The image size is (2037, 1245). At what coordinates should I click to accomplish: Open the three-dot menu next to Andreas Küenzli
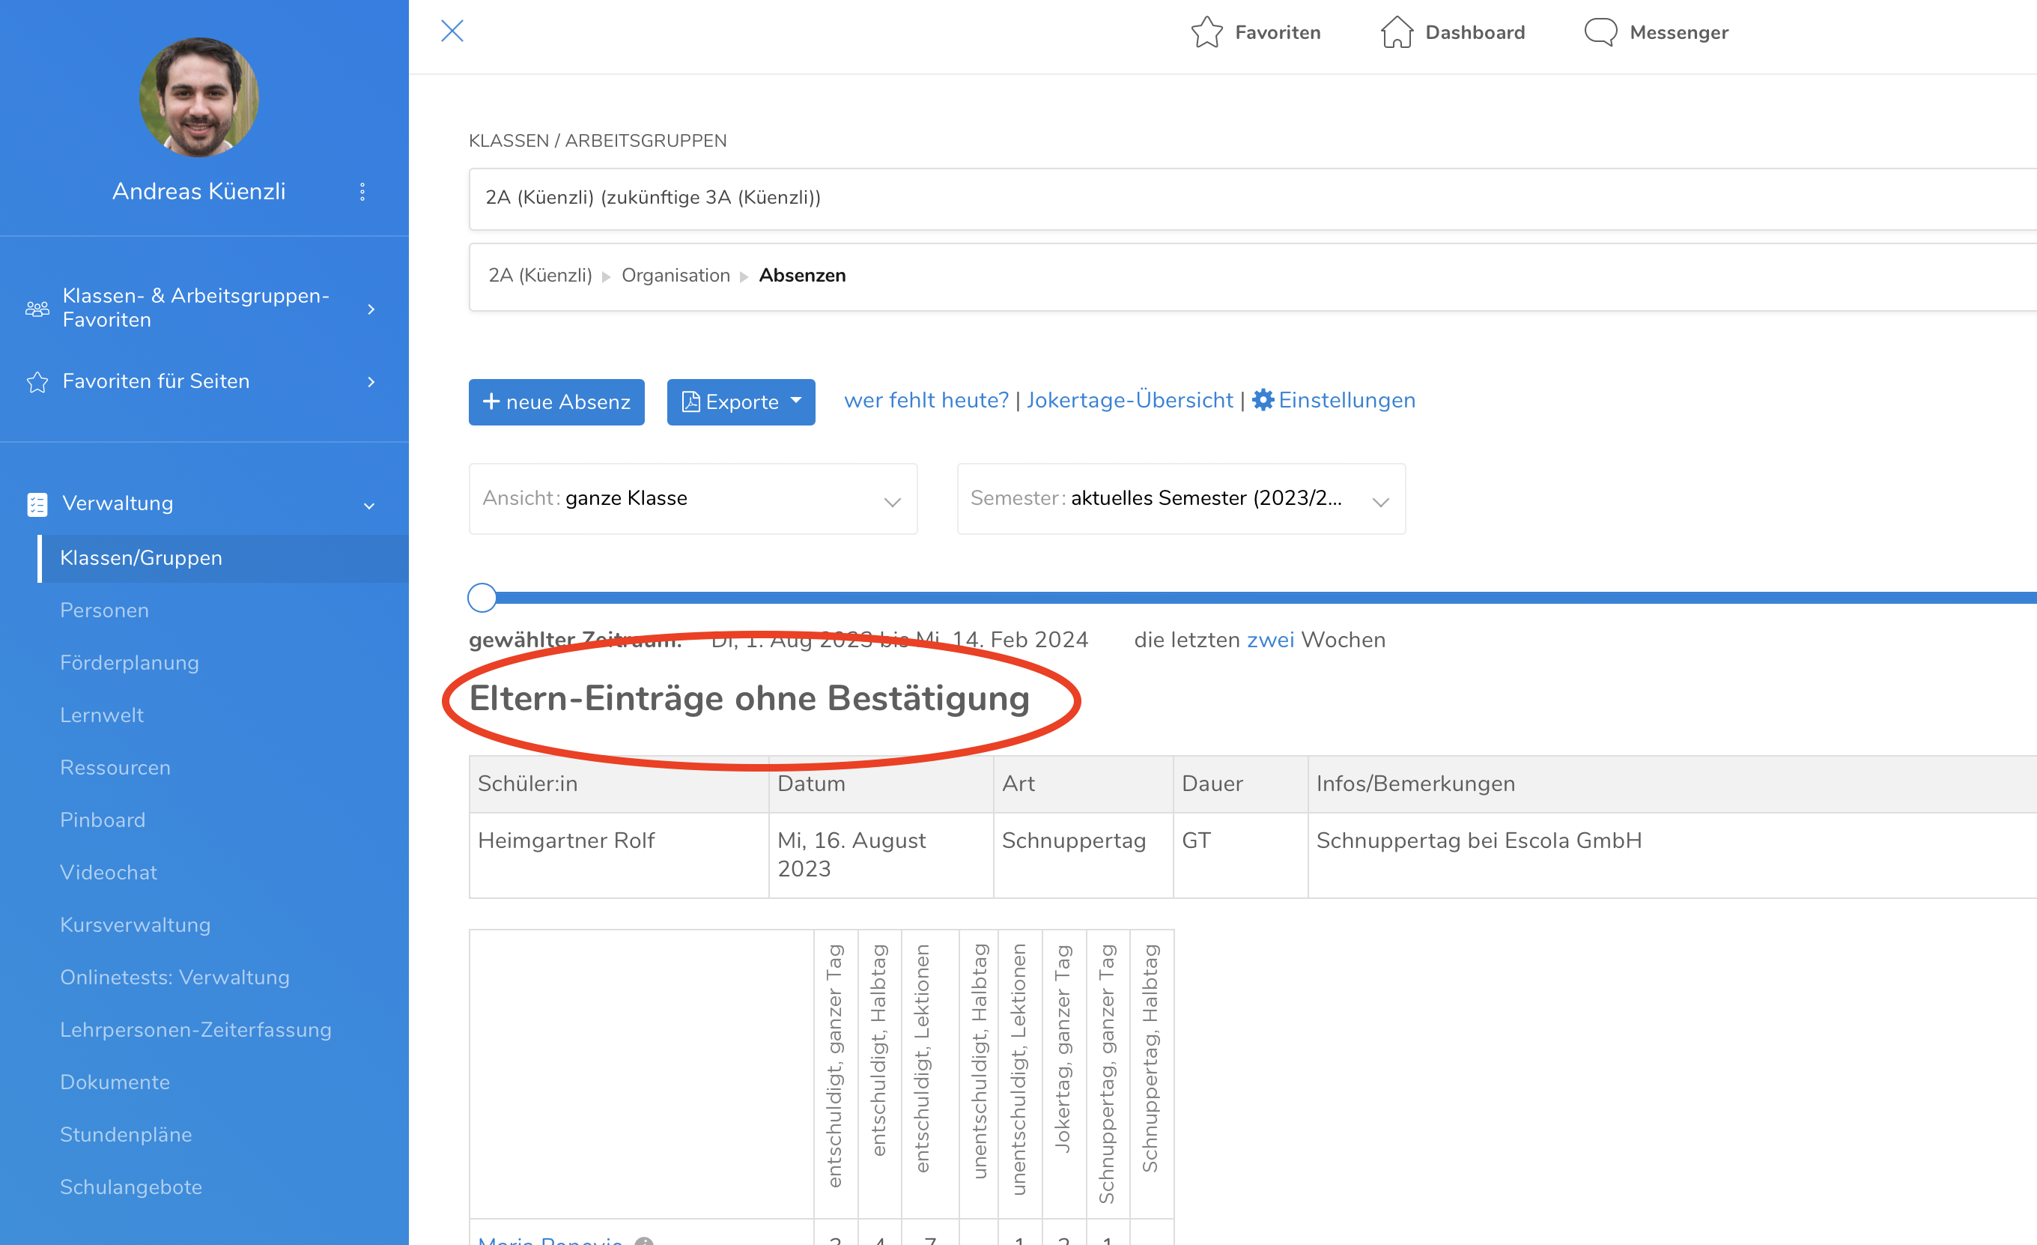[362, 192]
